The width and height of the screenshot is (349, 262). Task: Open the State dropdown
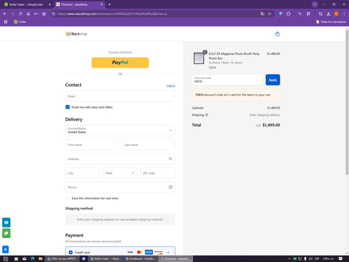120,173
